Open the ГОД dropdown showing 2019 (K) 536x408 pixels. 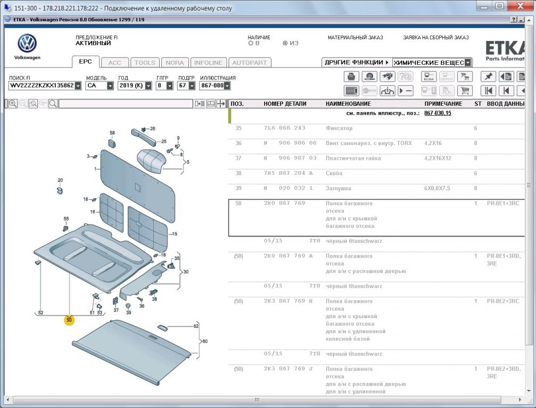coord(149,86)
